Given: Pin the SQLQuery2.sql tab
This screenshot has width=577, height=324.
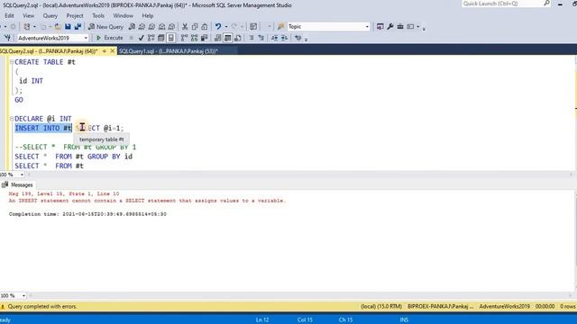Looking at the screenshot, I should click(105, 51).
